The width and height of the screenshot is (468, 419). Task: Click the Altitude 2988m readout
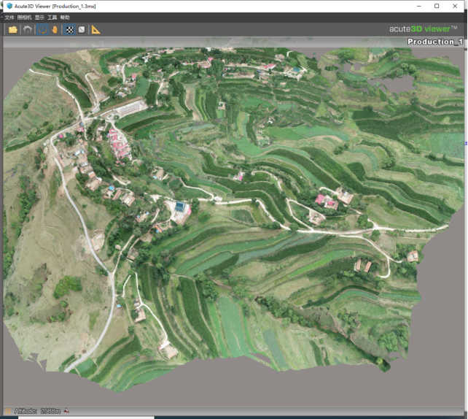click(x=36, y=411)
